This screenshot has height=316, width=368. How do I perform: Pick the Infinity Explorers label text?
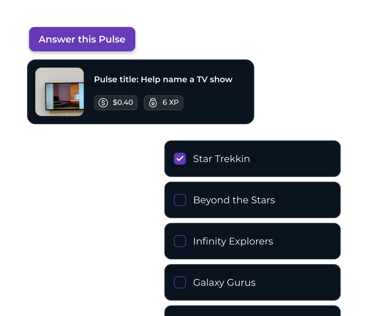pyautogui.click(x=233, y=241)
